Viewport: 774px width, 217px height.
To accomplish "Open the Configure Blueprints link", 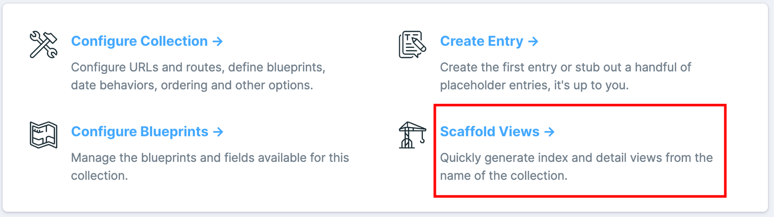I will coord(140,132).
